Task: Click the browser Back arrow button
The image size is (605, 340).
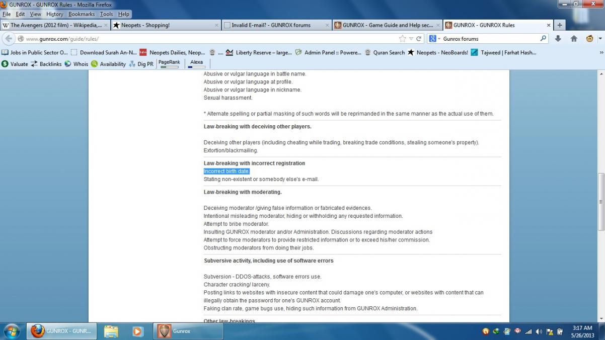Action: pos(9,39)
